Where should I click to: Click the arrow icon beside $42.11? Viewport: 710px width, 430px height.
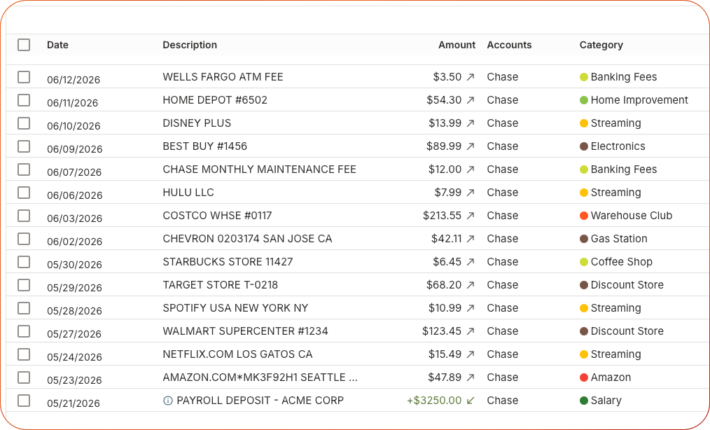471,239
